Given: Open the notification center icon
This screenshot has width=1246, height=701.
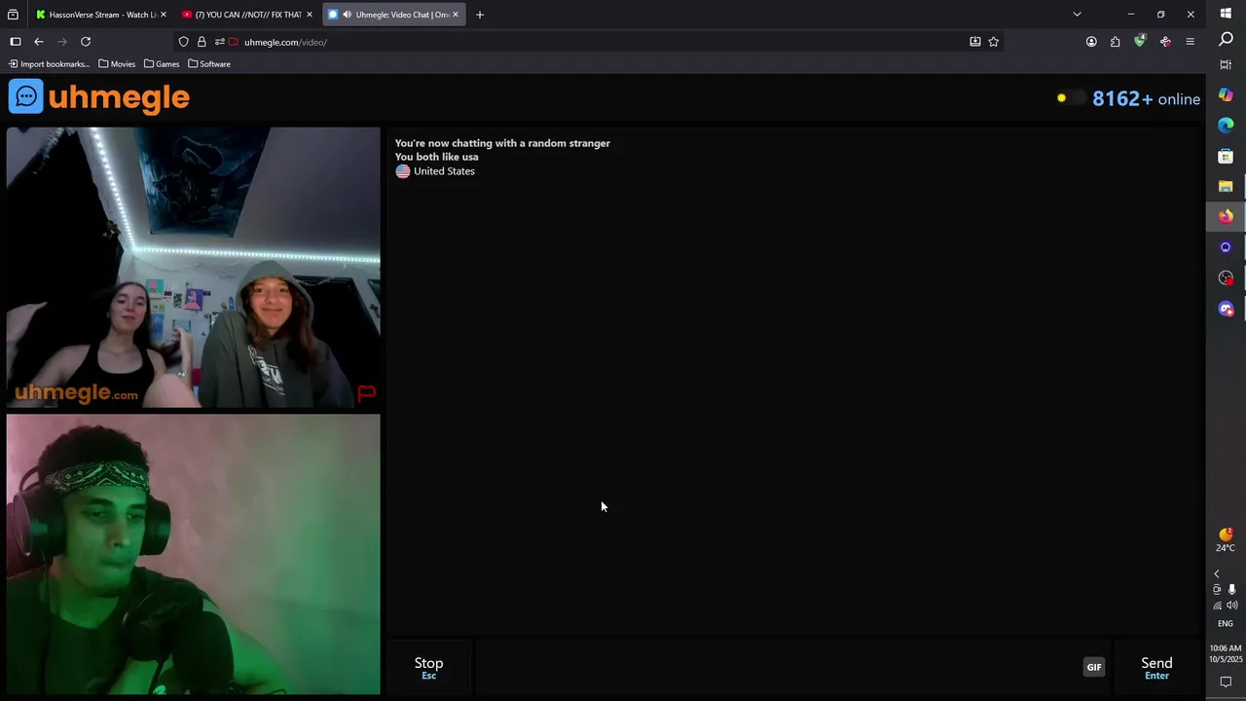Looking at the screenshot, I should point(1226,683).
